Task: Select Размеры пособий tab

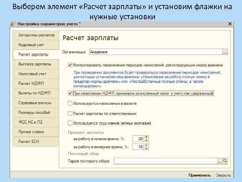Action: pos(36,113)
